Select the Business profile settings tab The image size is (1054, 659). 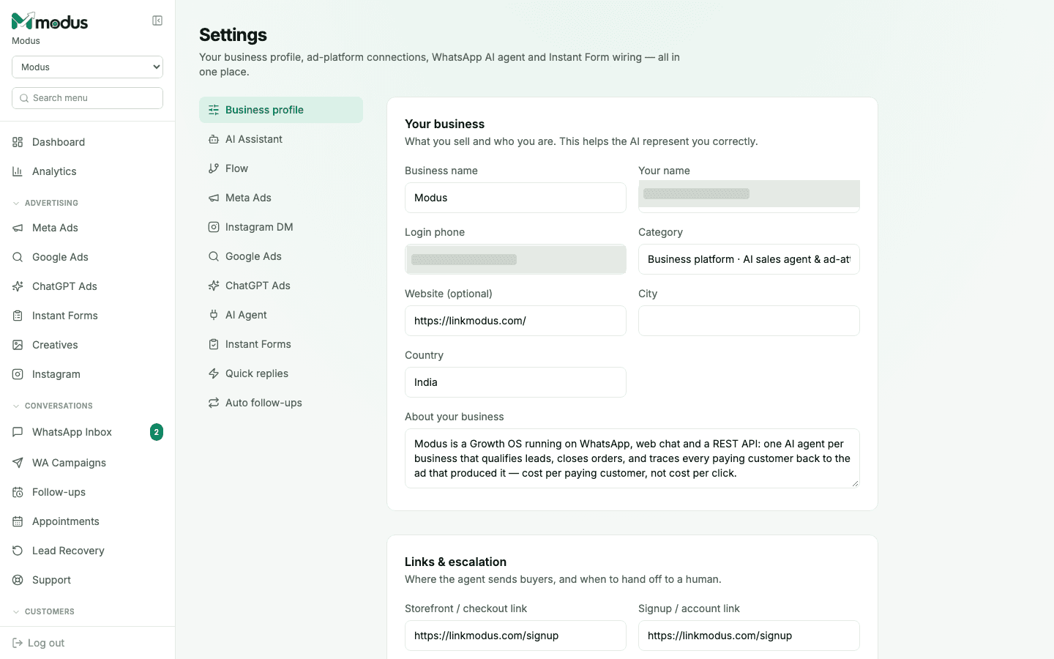click(x=281, y=110)
